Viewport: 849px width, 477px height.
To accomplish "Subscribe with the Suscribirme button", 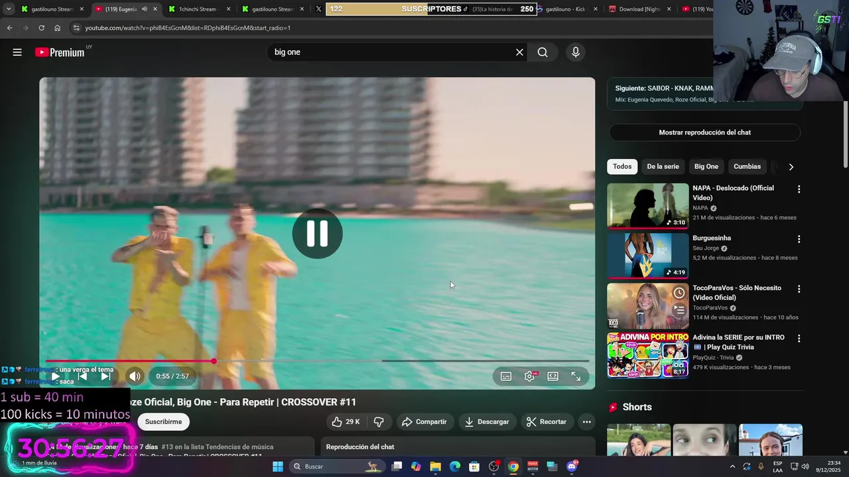I will [x=163, y=421].
